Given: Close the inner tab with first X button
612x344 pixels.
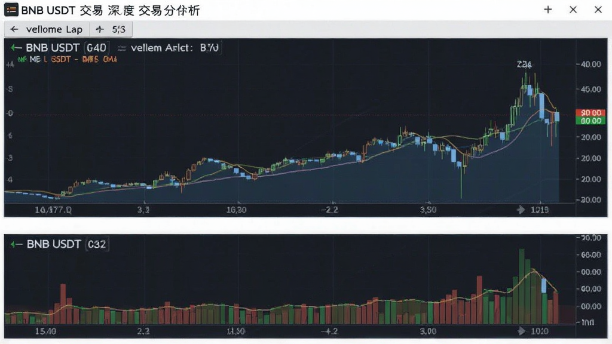Looking at the screenshot, I should 573,10.
